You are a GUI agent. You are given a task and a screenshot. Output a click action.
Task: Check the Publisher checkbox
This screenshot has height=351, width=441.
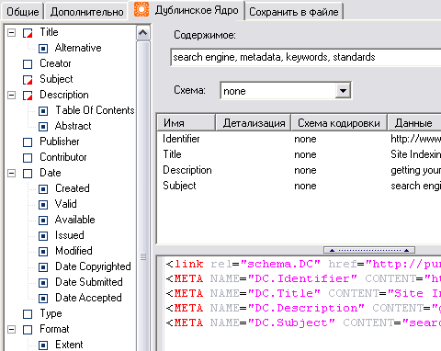pos(28,142)
